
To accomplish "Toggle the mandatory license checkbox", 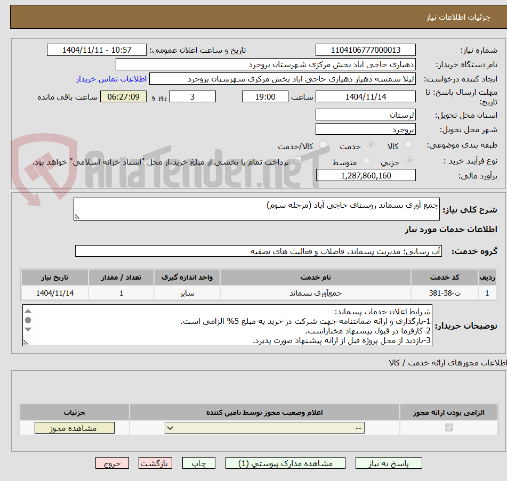I will [449, 428].
